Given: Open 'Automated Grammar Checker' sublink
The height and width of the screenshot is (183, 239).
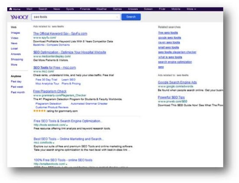Looking at the screenshot, I should (x=89, y=103).
